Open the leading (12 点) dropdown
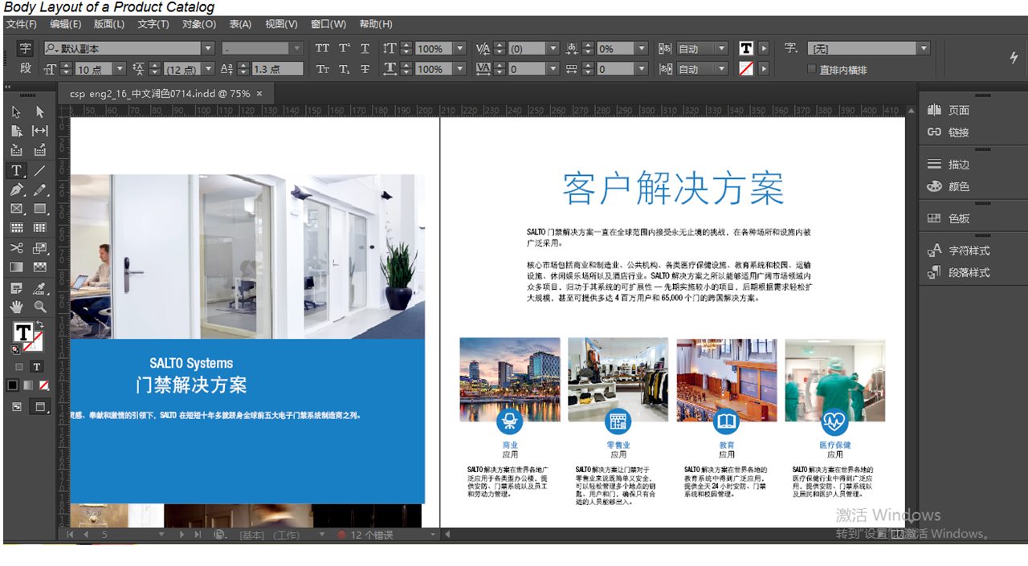Image resolution: width=1028 pixels, height=566 pixels. pyautogui.click(x=208, y=69)
